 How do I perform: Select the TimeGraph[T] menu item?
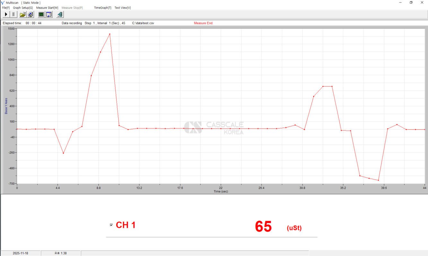102,8
